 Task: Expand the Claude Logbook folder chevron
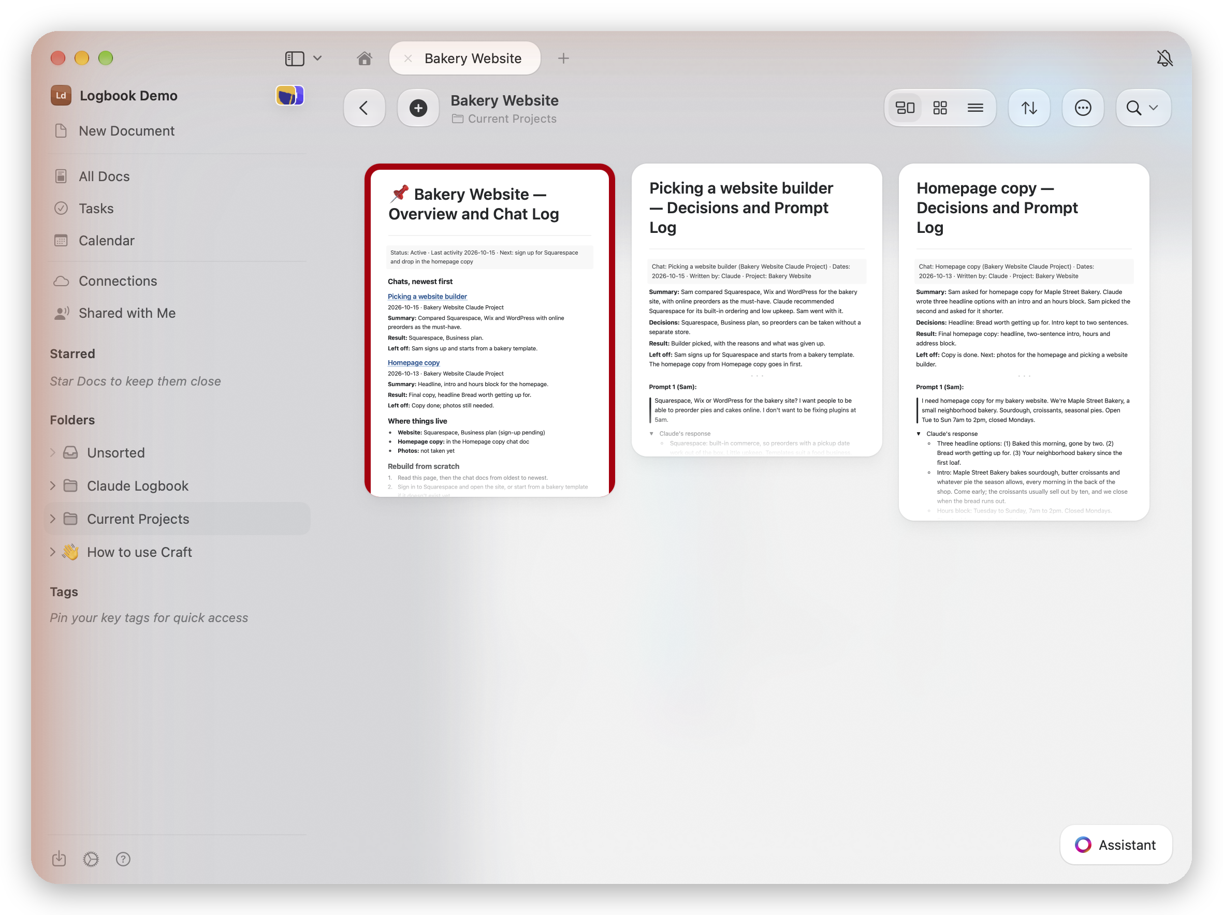tap(52, 485)
